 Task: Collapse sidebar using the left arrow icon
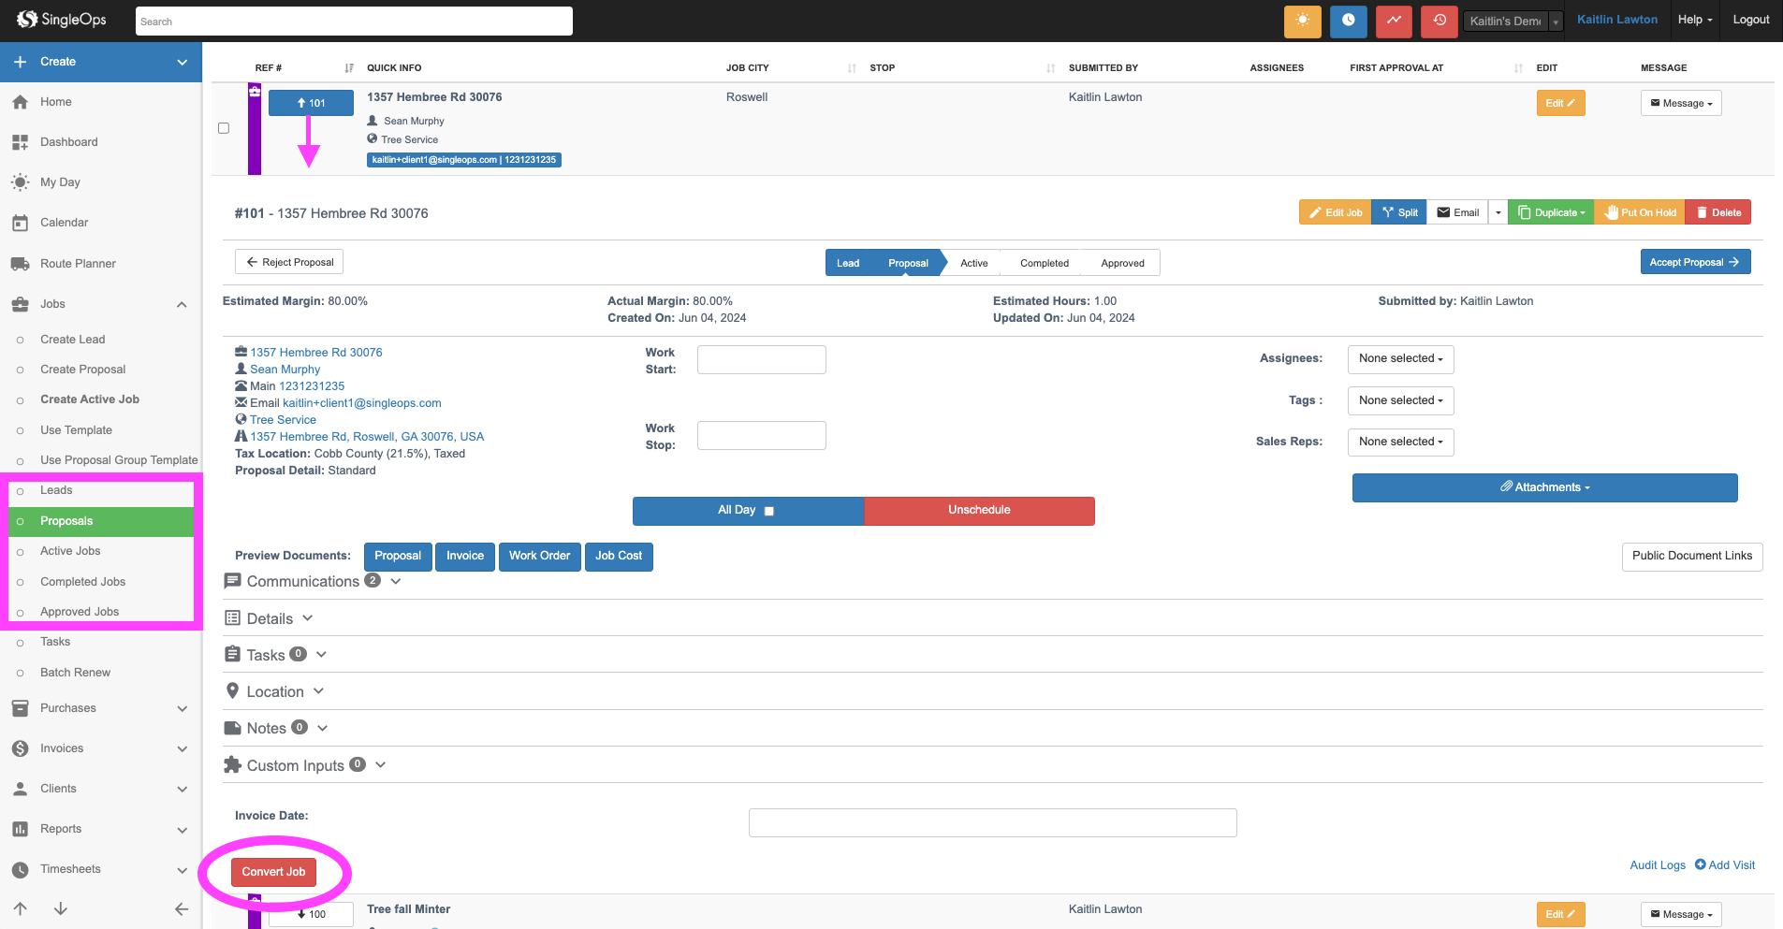[x=182, y=908]
